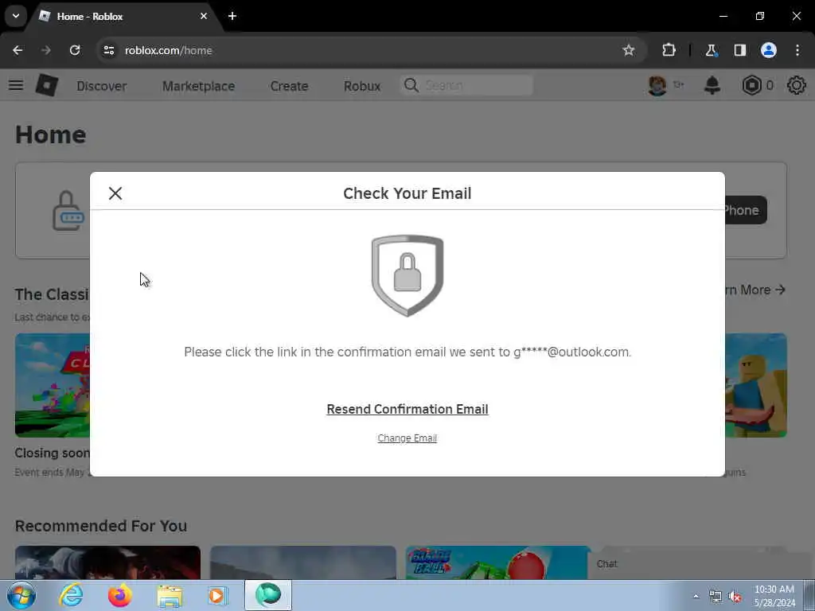Open the Chat panel
Screen dimensions: 815x611
click(699, 564)
